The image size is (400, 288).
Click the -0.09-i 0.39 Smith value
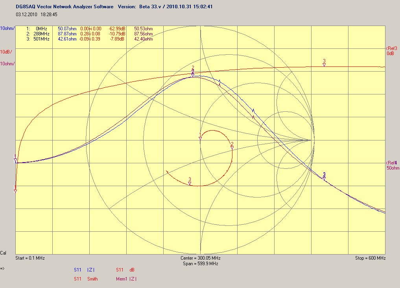[x=90, y=39]
